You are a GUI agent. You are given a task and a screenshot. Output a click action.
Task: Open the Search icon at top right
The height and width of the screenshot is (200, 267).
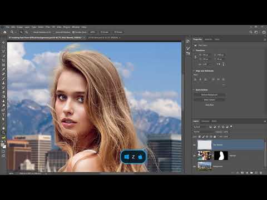coord(251,32)
